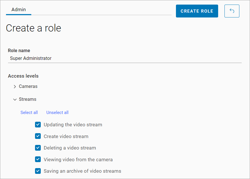250x179 pixels.
Task: Click the 'Deleting a video stream' label text
Action: pos(70,148)
